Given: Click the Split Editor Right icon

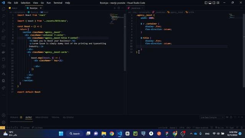Looking at the screenshot, I should click(119, 8).
